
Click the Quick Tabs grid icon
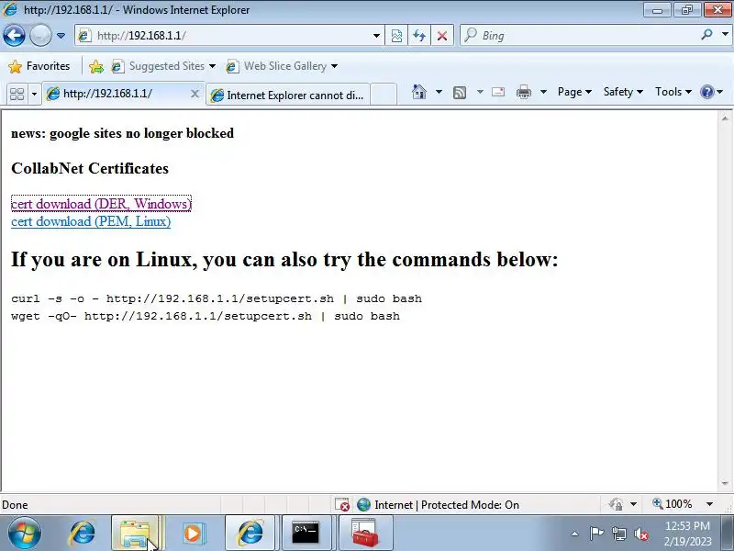(x=17, y=95)
